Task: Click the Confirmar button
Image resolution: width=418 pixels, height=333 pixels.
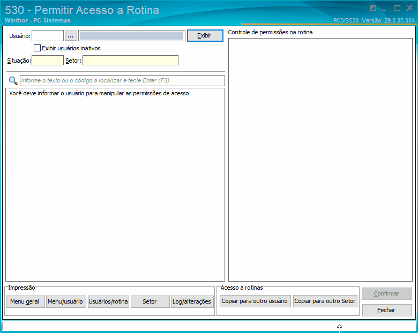Action: 387,293
